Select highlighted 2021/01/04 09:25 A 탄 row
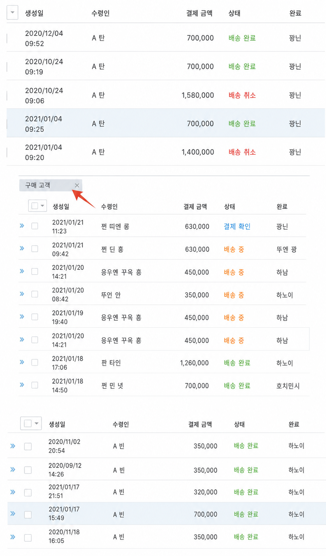Screen dimensions: 326x556 pos(166,123)
